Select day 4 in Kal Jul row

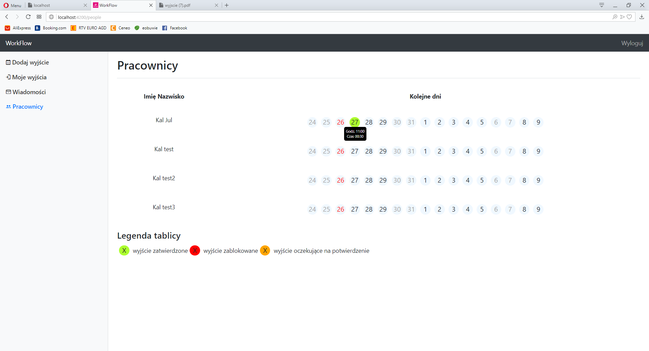point(468,122)
